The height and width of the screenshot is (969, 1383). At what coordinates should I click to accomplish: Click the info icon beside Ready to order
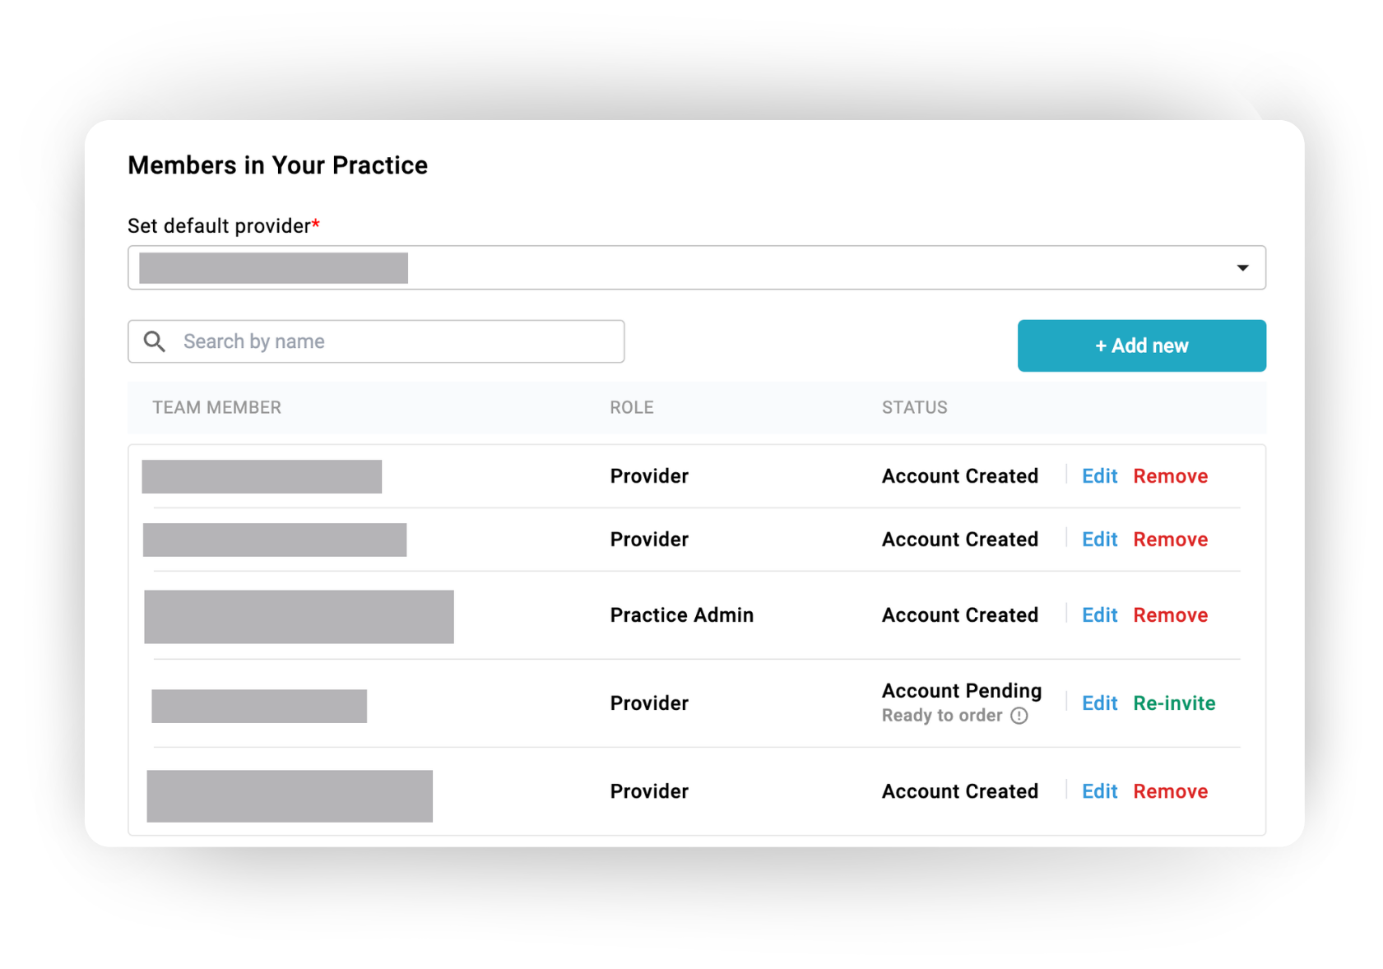pos(1019,716)
